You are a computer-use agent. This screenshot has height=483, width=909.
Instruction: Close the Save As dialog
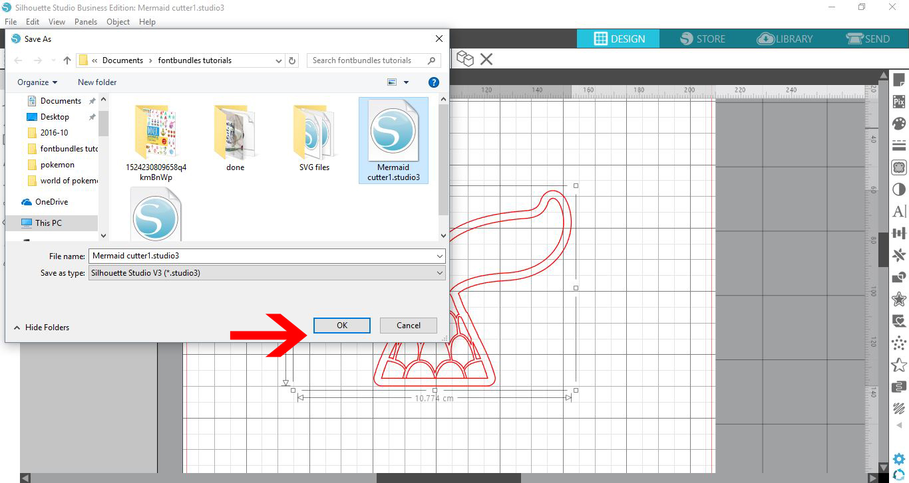439,39
